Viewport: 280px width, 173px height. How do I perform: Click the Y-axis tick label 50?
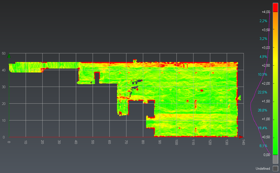point(4,53)
